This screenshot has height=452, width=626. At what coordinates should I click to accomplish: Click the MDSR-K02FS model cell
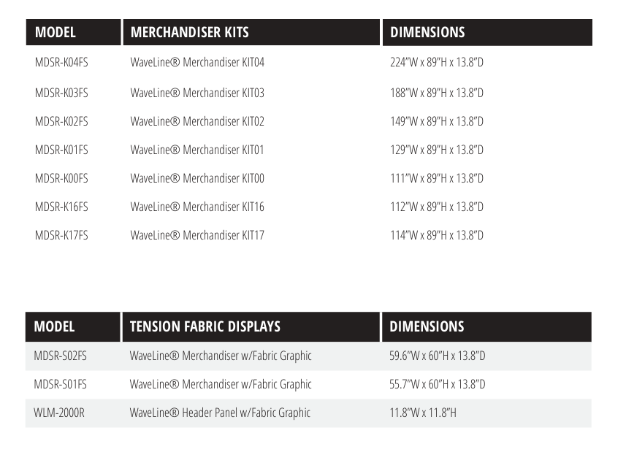click(x=61, y=121)
